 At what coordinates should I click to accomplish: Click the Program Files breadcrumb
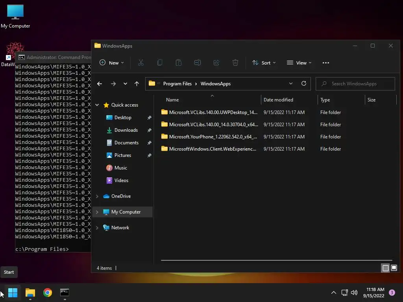pyautogui.click(x=177, y=84)
